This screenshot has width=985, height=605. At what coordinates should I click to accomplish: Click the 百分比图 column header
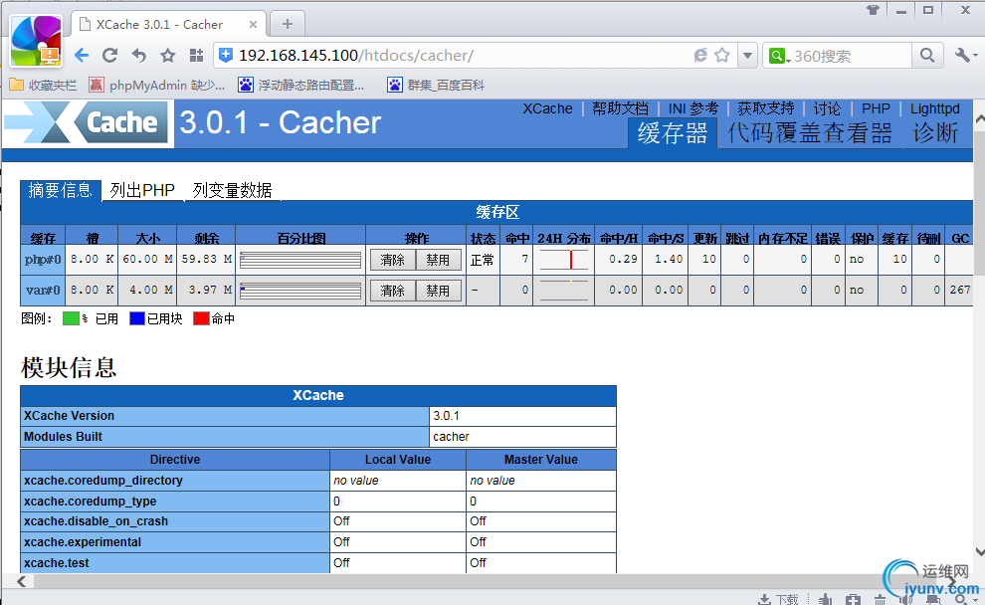[300, 238]
